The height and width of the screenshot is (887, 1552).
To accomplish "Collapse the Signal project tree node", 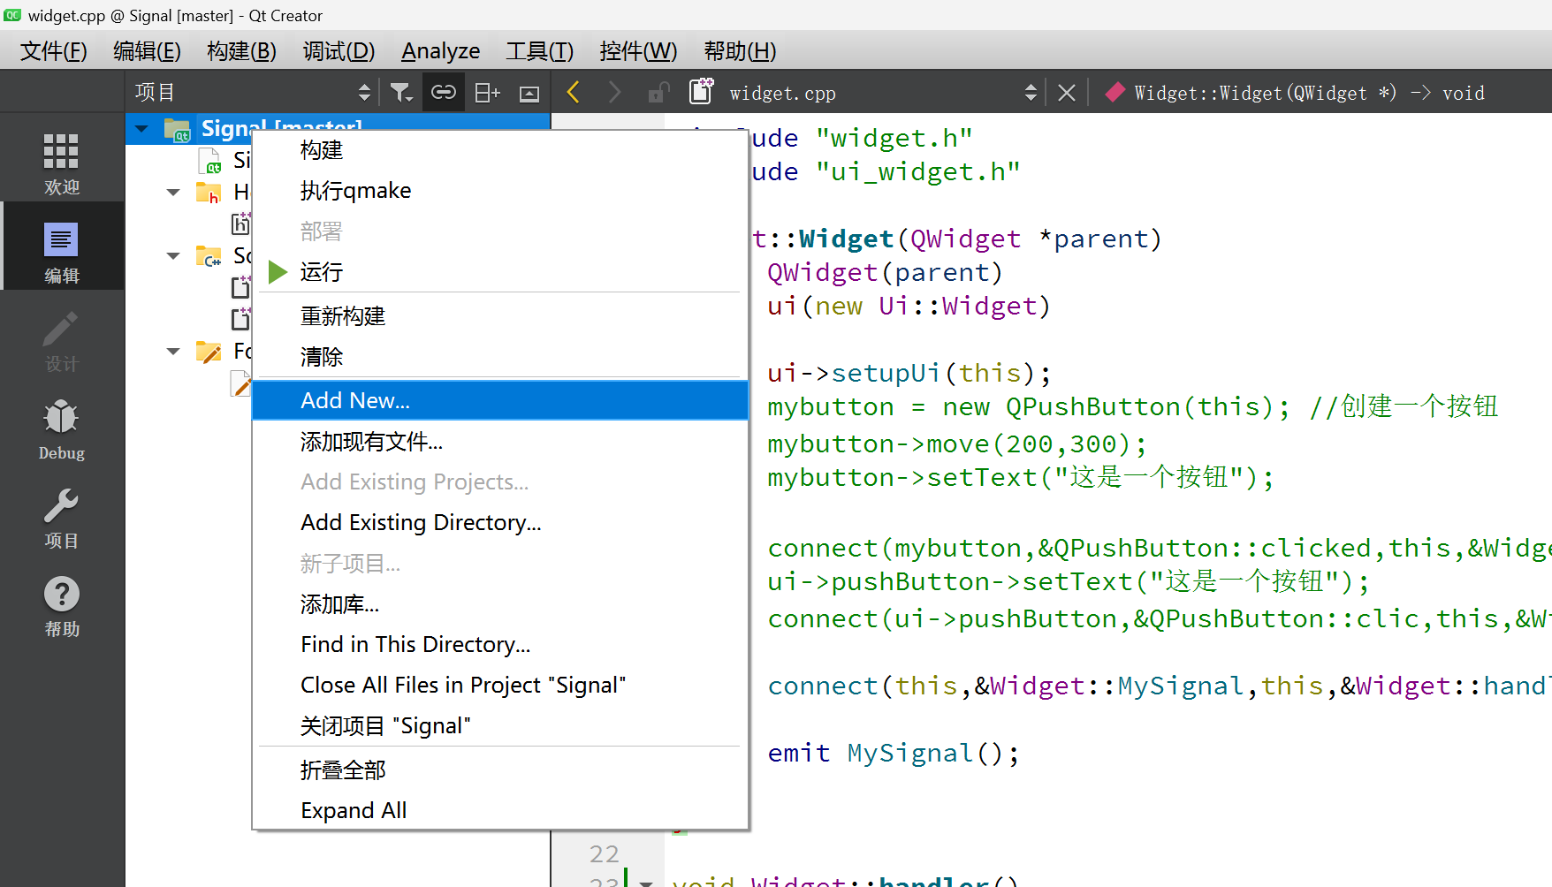I will point(141,129).
